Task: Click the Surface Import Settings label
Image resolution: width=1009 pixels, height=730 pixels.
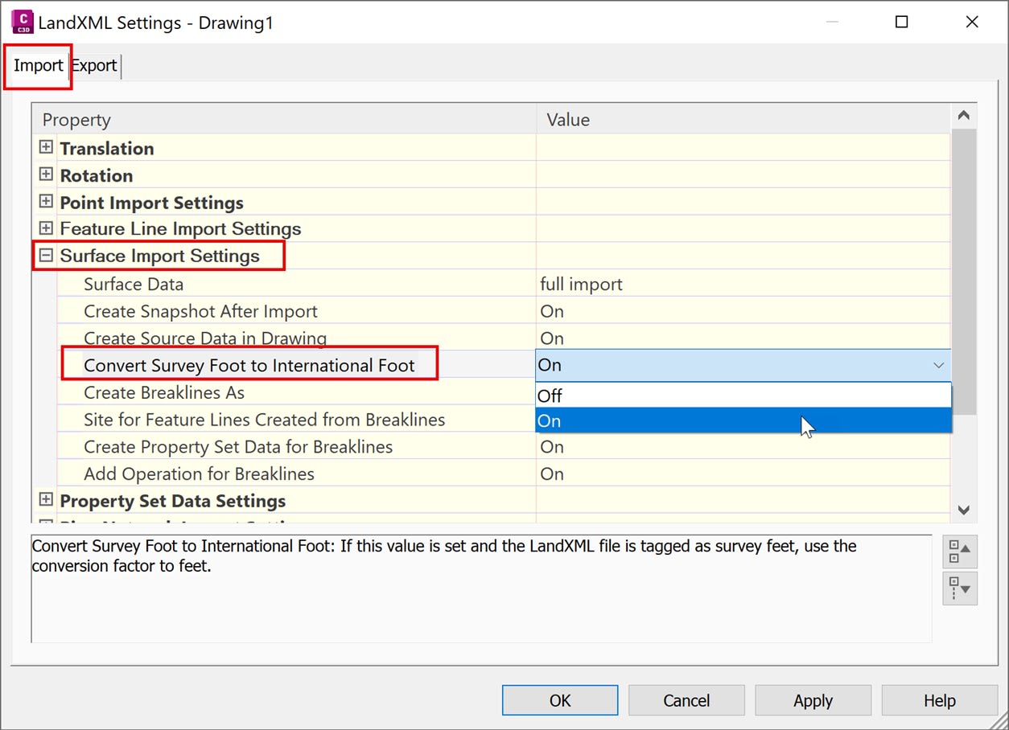Action: pyautogui.click(x=160, y=256)
